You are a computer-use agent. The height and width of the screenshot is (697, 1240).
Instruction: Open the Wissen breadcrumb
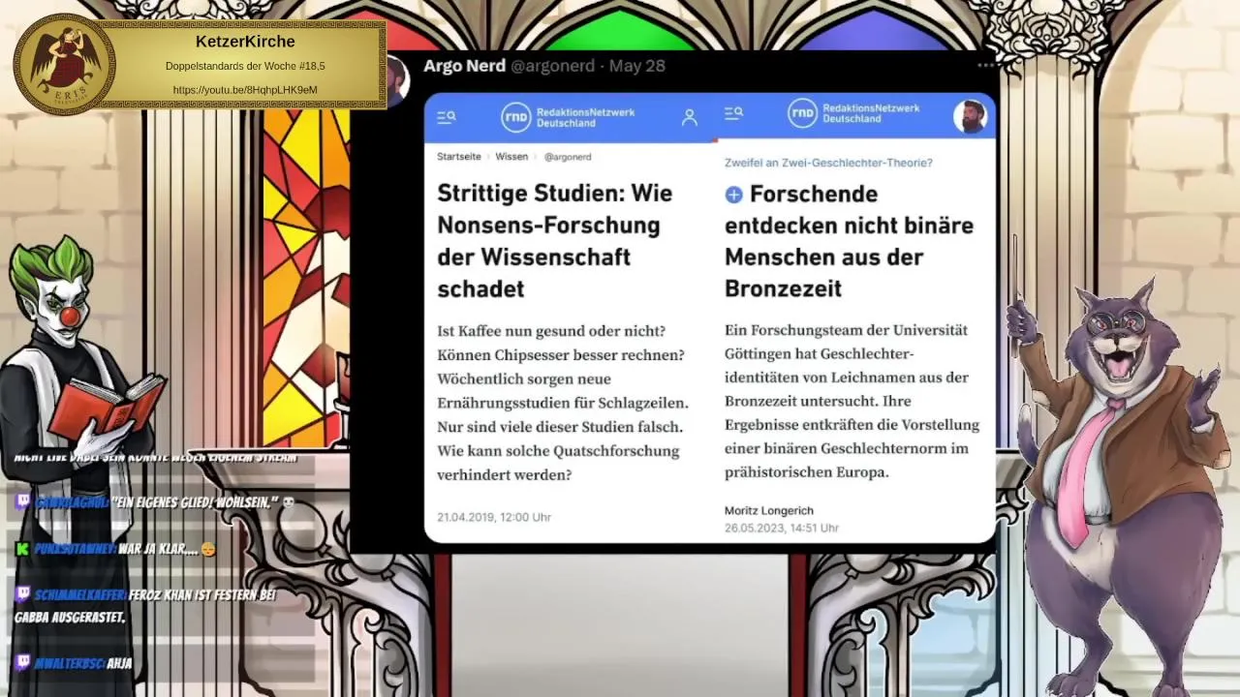(511, 156)
